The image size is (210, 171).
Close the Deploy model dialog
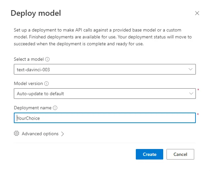click(197, 13)
